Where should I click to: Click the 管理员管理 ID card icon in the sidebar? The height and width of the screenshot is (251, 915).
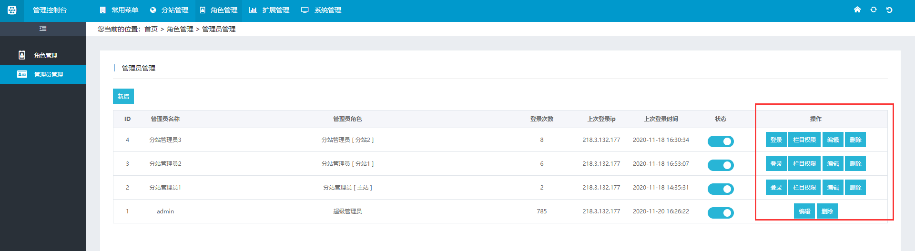(22, 74)
